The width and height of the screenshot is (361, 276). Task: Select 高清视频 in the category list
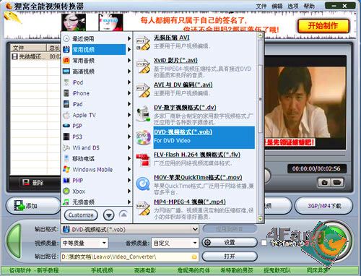click(x=97, y=72)
